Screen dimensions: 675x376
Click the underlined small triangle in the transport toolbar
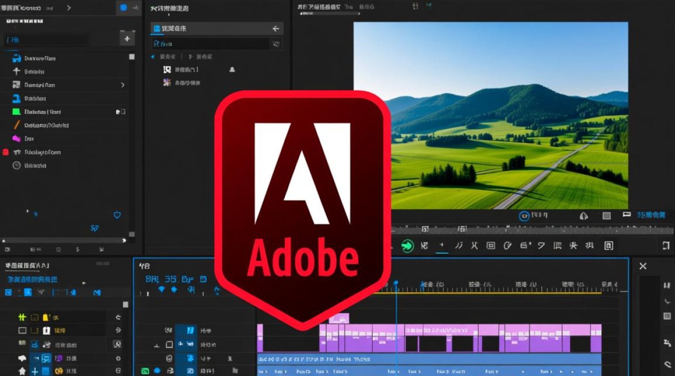tap(441, 246)
